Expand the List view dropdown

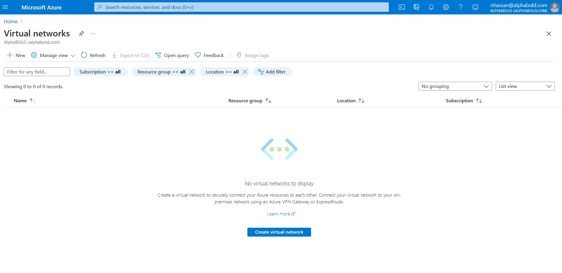click(x=525, y=86)
